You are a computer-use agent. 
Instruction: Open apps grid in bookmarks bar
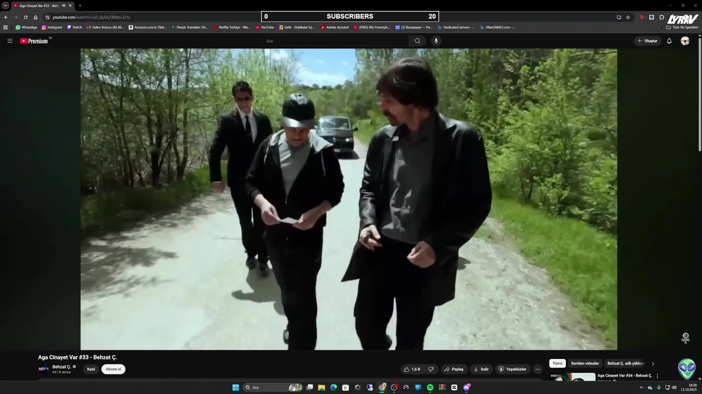(x=5, y=27)
